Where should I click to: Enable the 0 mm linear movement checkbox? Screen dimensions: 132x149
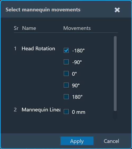(66, 112)
